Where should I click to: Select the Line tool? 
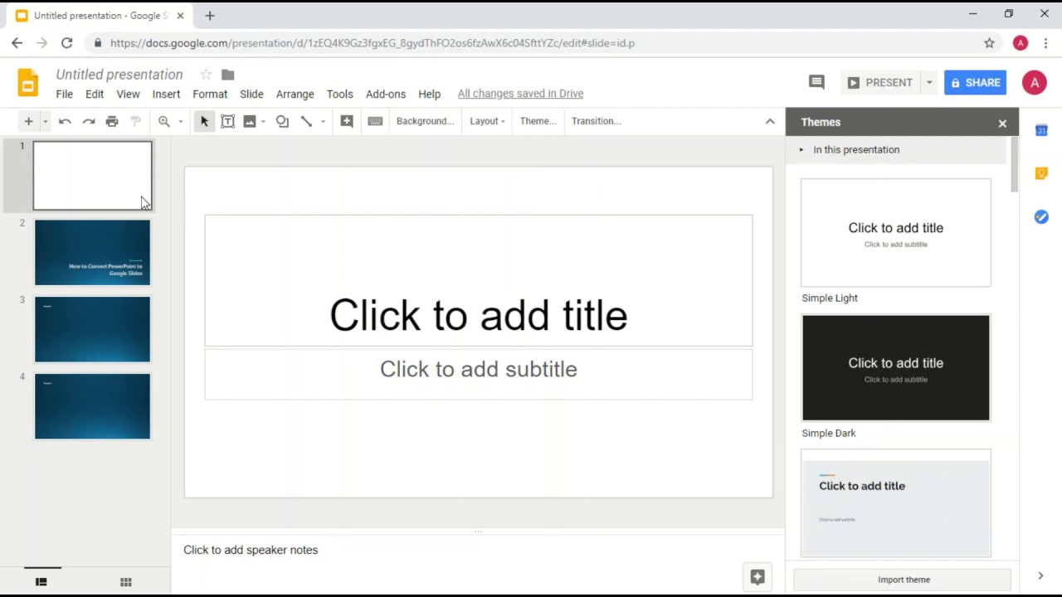click(x=306, y=121)
